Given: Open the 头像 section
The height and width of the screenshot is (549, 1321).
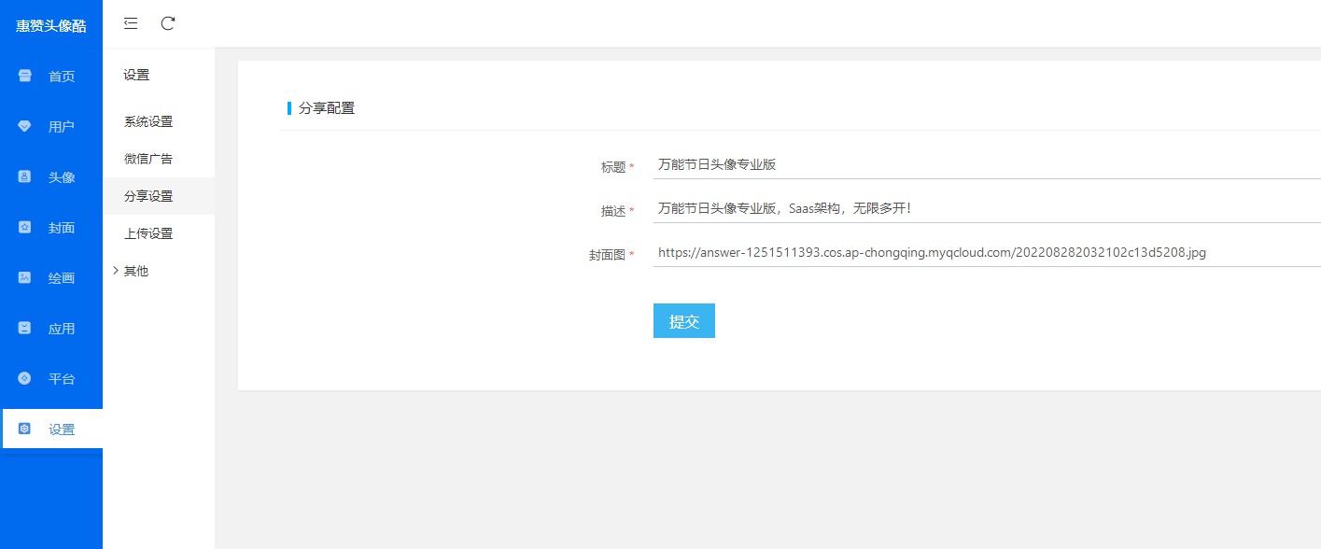Looking at the screenshot, I should pos(51,176).
